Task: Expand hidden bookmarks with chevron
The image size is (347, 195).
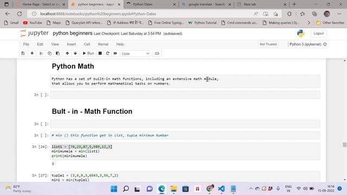Action: (x=309, y=23)
